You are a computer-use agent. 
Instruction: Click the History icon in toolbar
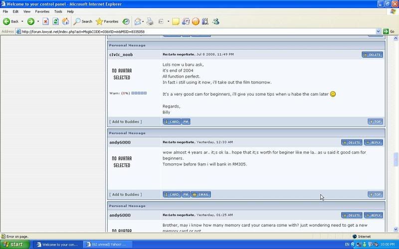tap(126, 21)
